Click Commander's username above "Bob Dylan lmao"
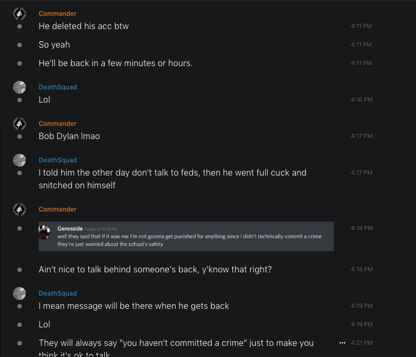Screen dimensions: 416x357 tap(57, 124)
